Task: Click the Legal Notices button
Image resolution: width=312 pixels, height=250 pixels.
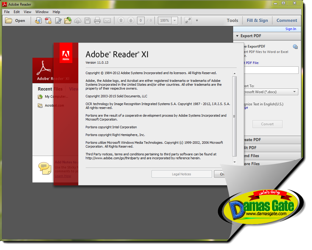Action: [x=182, y=174]
